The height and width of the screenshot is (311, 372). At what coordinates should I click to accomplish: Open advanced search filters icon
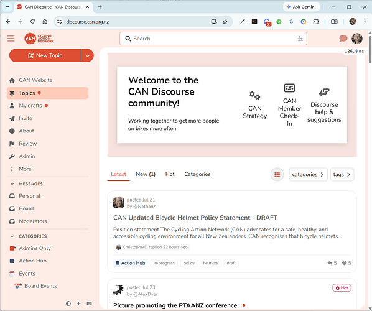point(300,39)
